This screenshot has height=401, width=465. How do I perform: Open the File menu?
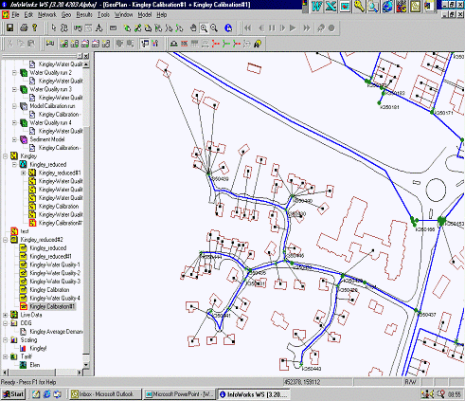point(15,15)
